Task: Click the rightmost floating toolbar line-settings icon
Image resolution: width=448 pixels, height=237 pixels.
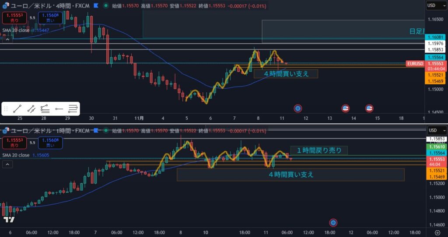Action: [73, 109]
